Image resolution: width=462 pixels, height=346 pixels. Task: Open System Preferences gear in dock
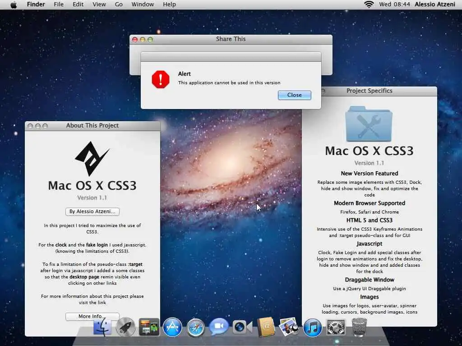pyautogui.click(x=336, y=327)
